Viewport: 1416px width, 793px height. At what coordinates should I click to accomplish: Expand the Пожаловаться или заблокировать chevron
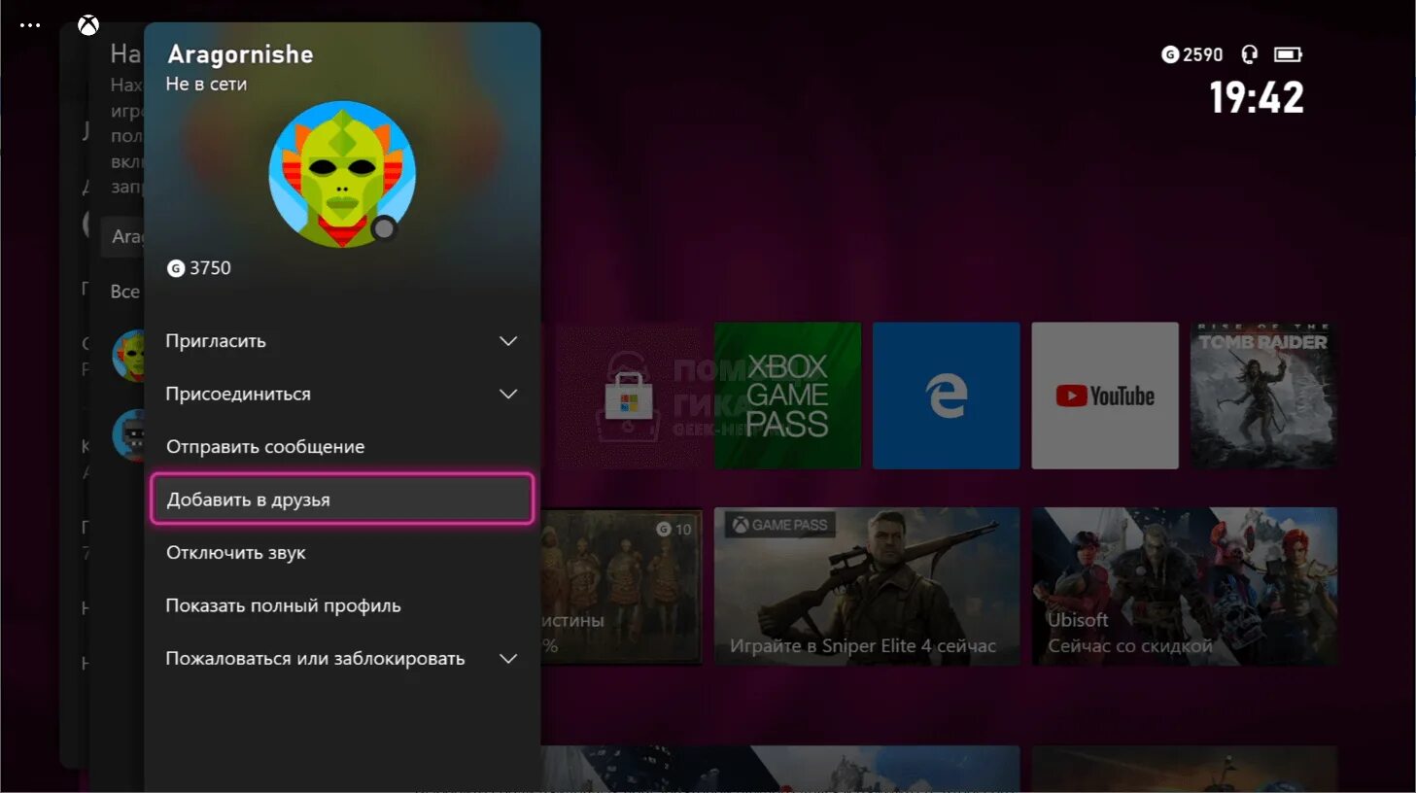508,659
